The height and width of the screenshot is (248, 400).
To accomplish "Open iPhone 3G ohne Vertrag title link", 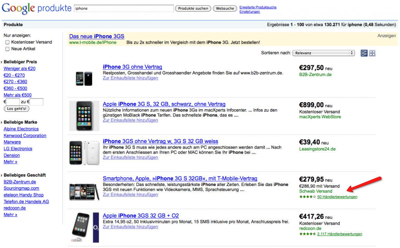I will (132, 67).
